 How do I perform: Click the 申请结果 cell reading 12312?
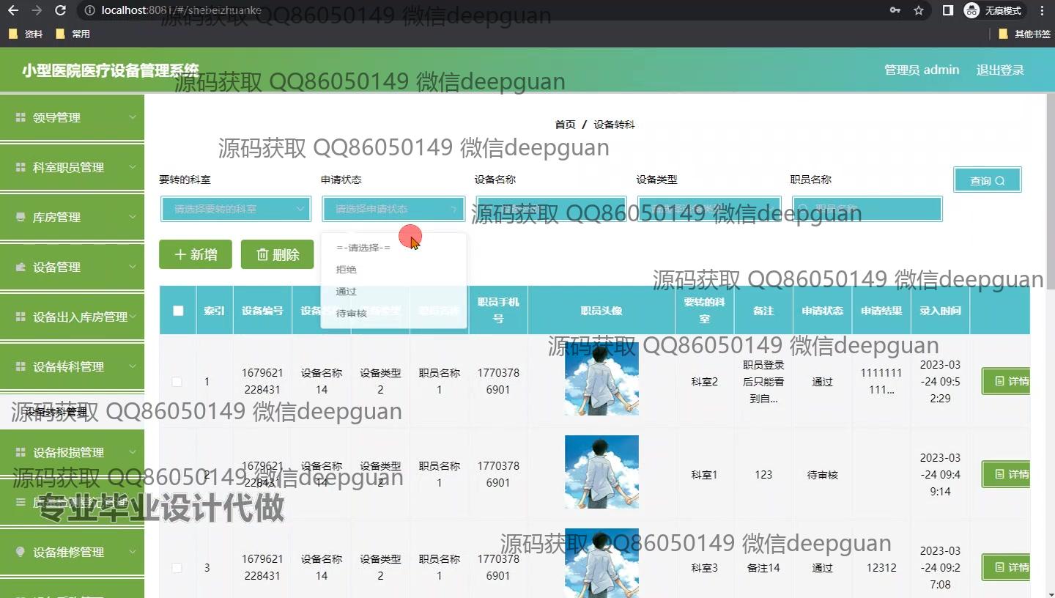[881, 568]
